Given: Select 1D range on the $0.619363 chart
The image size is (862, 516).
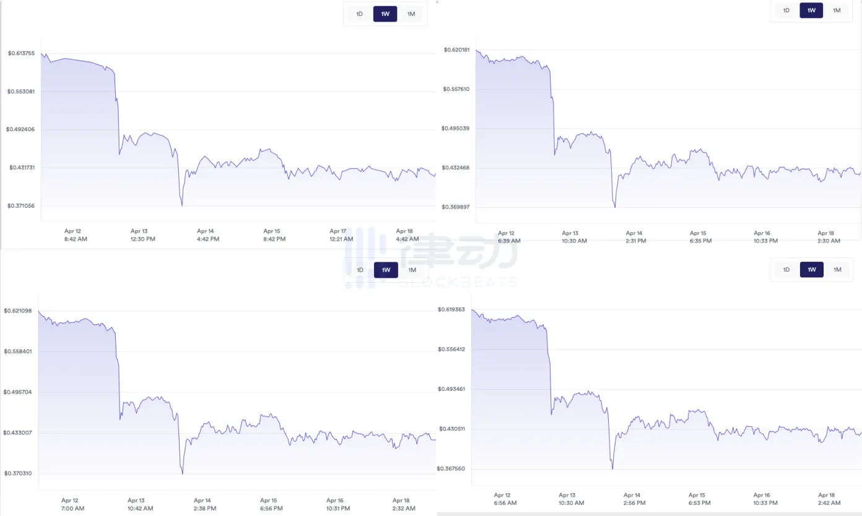Looking at the screenshot, I should coord(786,269).
